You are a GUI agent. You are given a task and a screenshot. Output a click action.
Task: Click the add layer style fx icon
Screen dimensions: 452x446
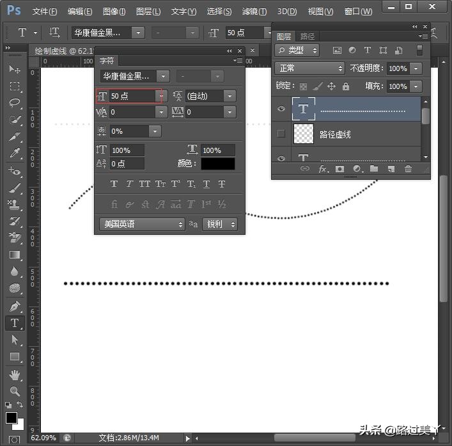[x=323, y=169]
